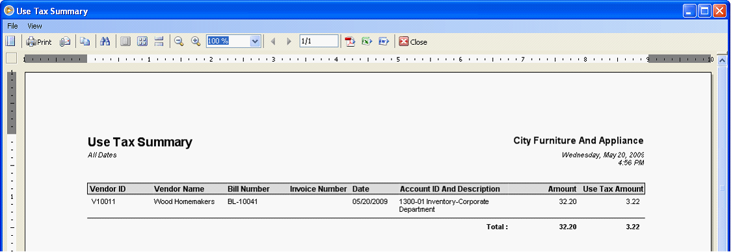Click the Bill Number column header
Image resolution: width=731 pixels, height=252 pixels.
point(248,188)
